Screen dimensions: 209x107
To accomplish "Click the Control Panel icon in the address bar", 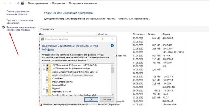I will (23, 3).
